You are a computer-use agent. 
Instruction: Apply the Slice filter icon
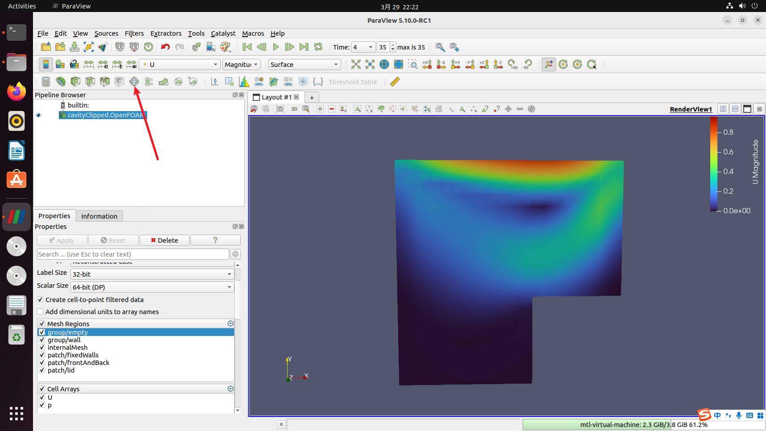pyautogui.click(x=90, y=82)
